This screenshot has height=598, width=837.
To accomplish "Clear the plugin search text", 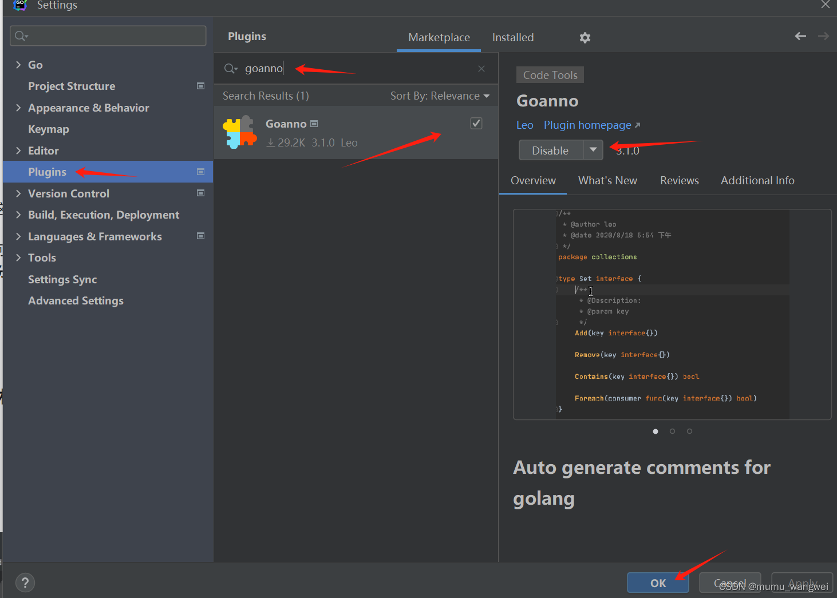I will (x=481, y=69).
